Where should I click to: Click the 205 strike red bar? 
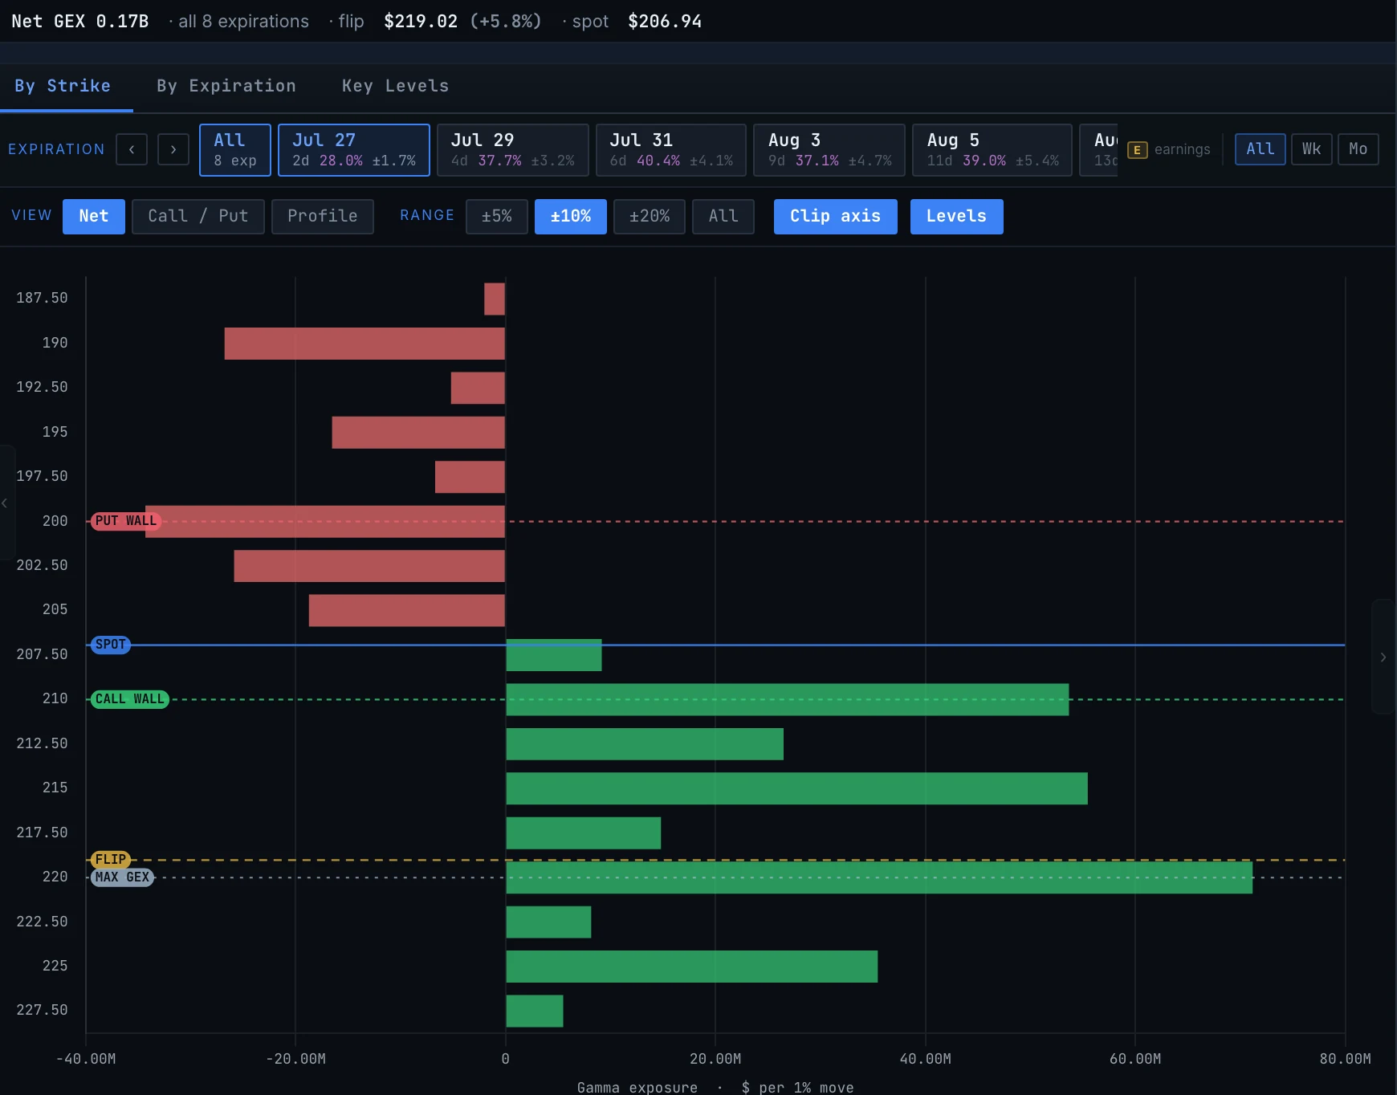(407, 610)
